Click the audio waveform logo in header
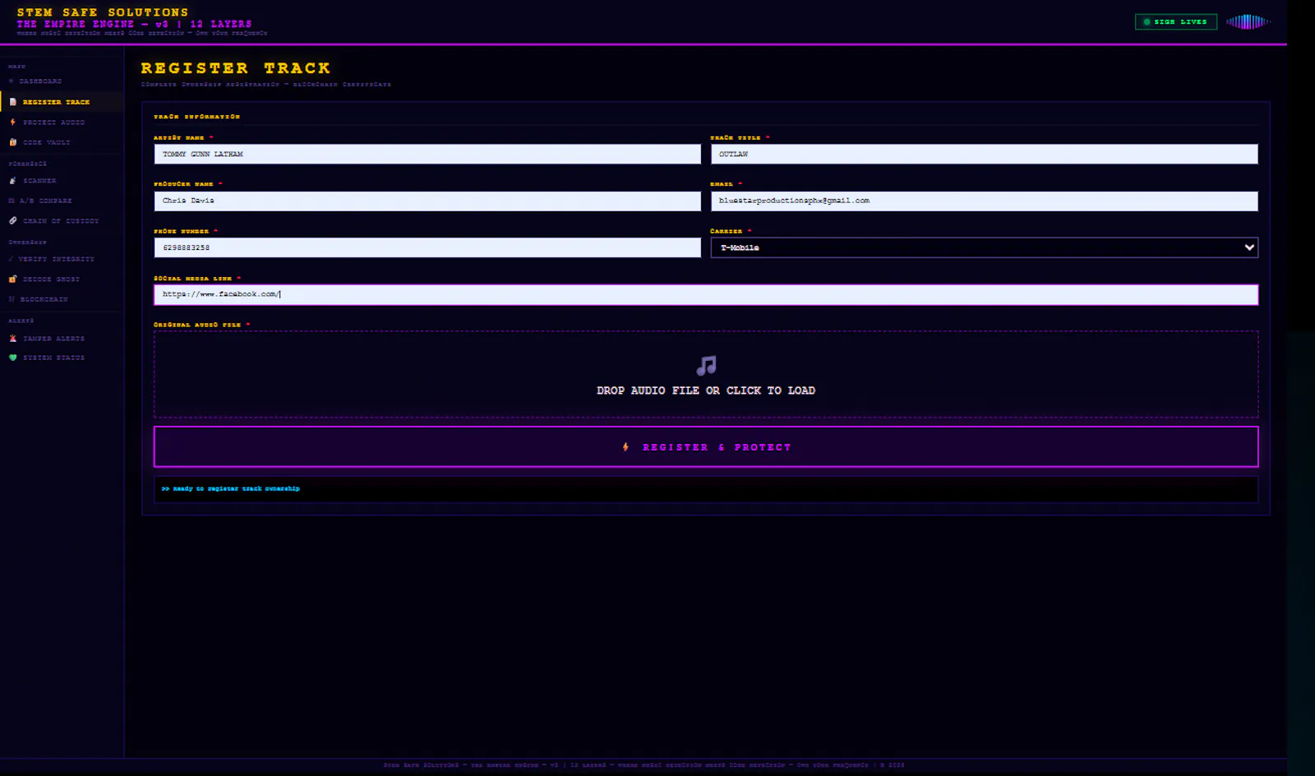The height and width of the screenshot is (776, 1315). click(1248, 22)
